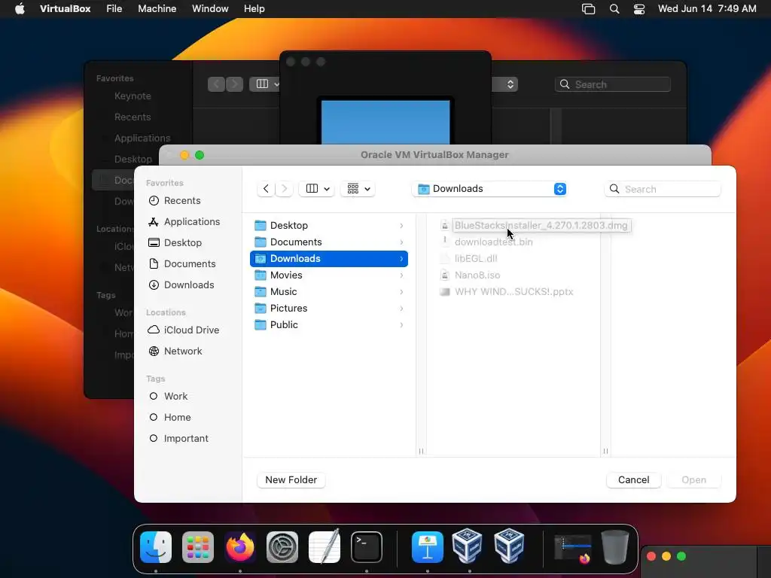Screen dimensions: 771x578
Task: Open the VirtualBox application menu
Action: point(65,9)
